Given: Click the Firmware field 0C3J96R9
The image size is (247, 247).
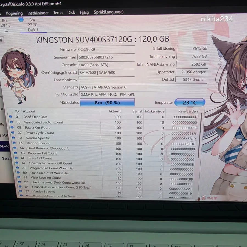Looking at the screenshot, I should (x=106, y=49).
